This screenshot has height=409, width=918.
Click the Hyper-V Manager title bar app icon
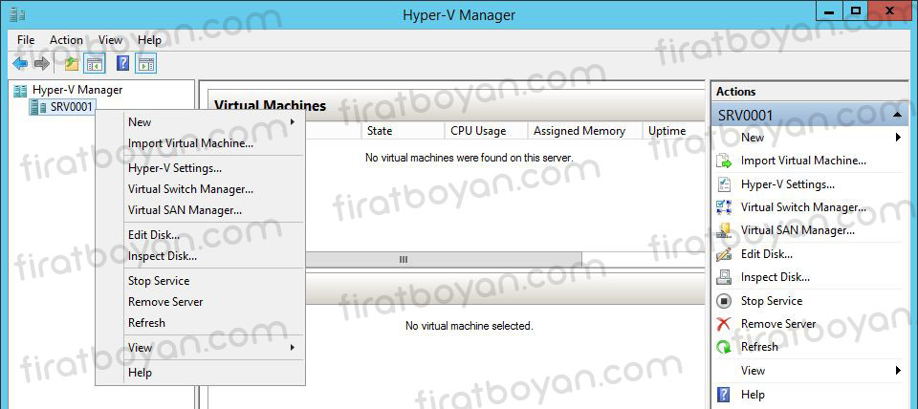[17, 14]
